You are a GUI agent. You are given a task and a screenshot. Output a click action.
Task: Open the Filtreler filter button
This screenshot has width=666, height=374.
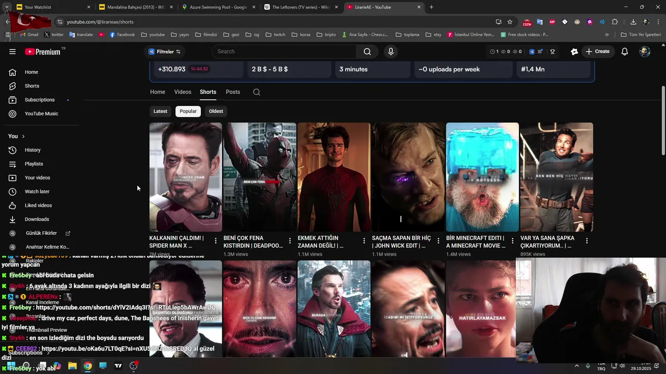click(x=164, y=51)
